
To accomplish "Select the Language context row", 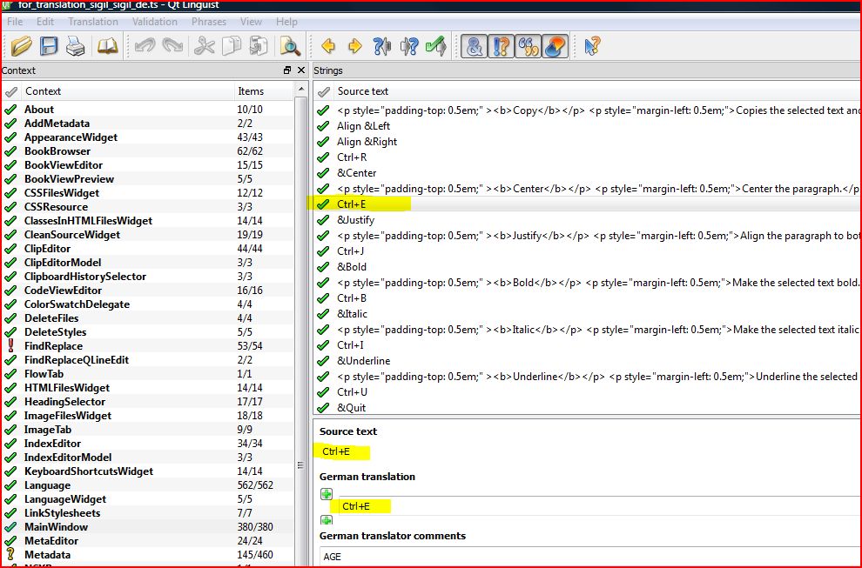I will 148,485.
